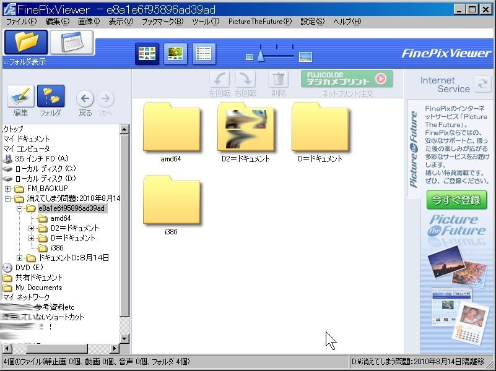Open the ツール(T) menu

click(206, 22)
